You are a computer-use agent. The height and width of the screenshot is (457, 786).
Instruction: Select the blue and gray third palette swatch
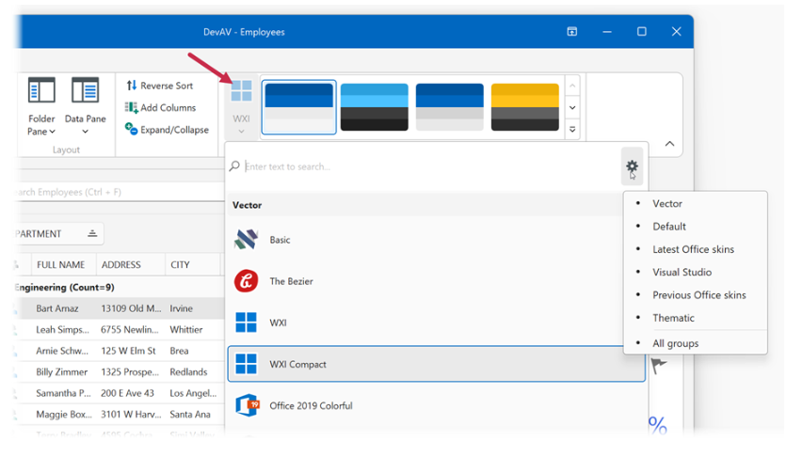click(x=450, y=107)
